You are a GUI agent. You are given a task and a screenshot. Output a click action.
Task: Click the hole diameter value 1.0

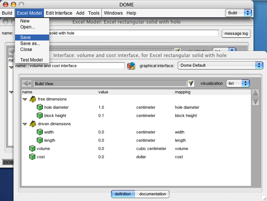click(x=101, y=108)
